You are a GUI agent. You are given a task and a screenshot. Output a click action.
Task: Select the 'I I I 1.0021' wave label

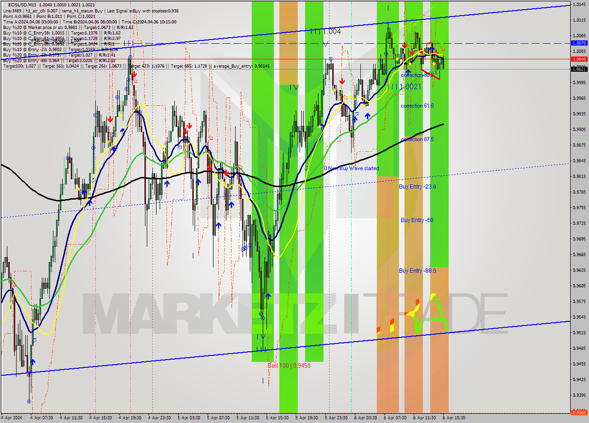(403, 86)
